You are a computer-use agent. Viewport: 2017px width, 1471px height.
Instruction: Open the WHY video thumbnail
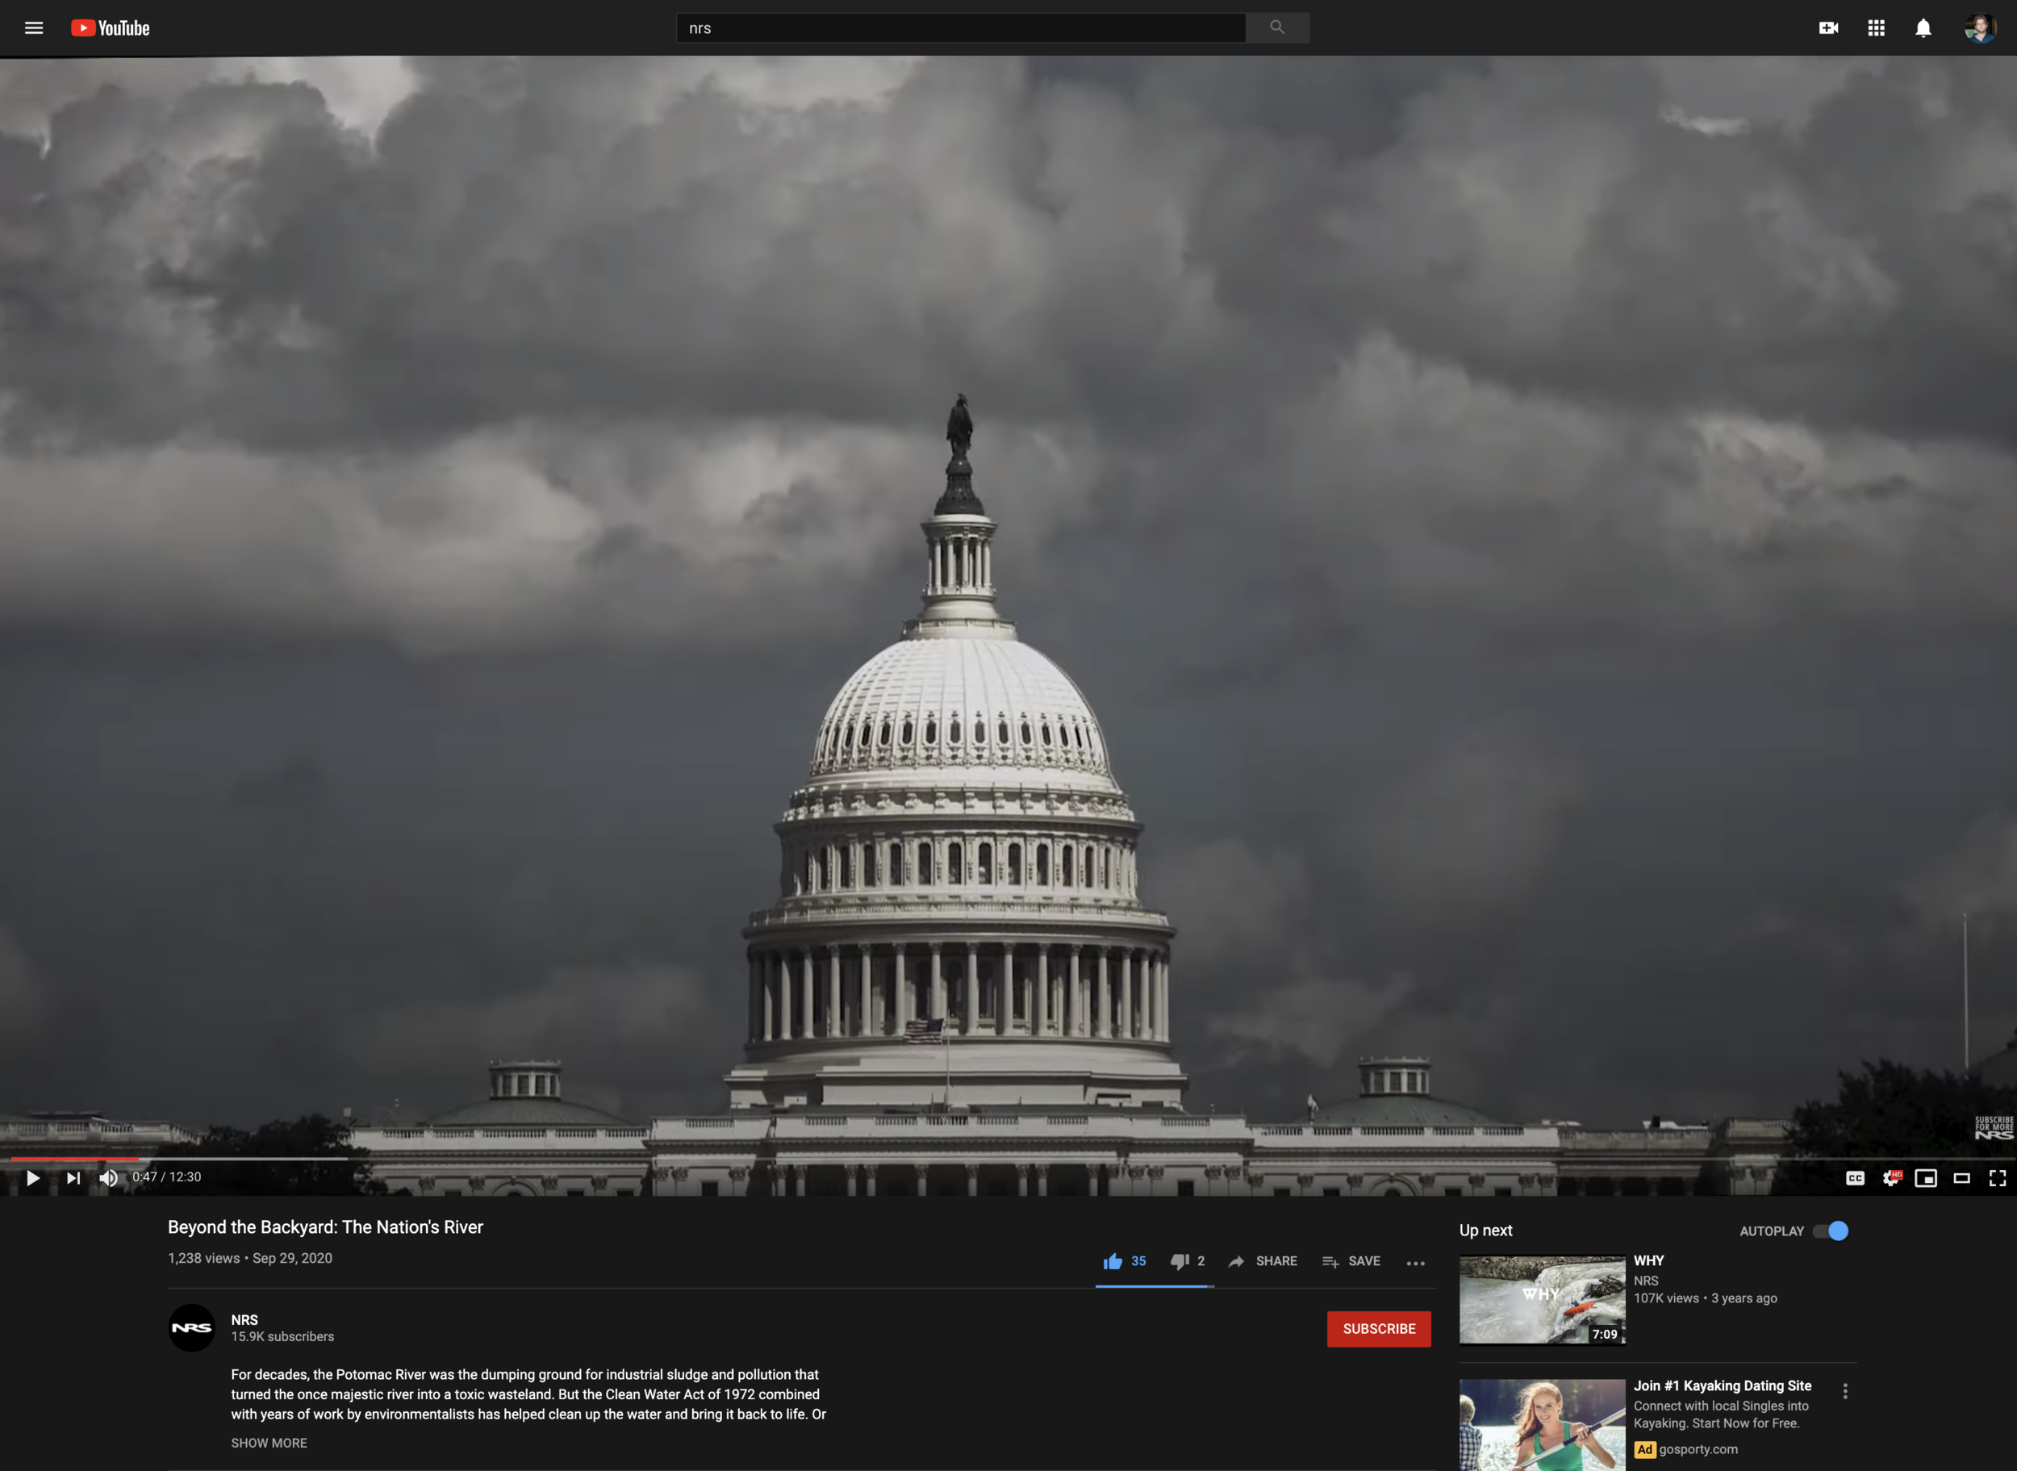click(1542, 1299)
